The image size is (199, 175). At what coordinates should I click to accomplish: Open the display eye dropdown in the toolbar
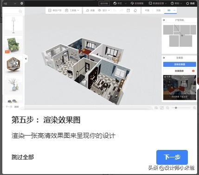point(104,10)
